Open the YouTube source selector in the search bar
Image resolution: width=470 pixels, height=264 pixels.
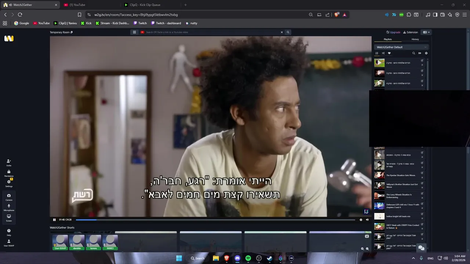[142, 32]
